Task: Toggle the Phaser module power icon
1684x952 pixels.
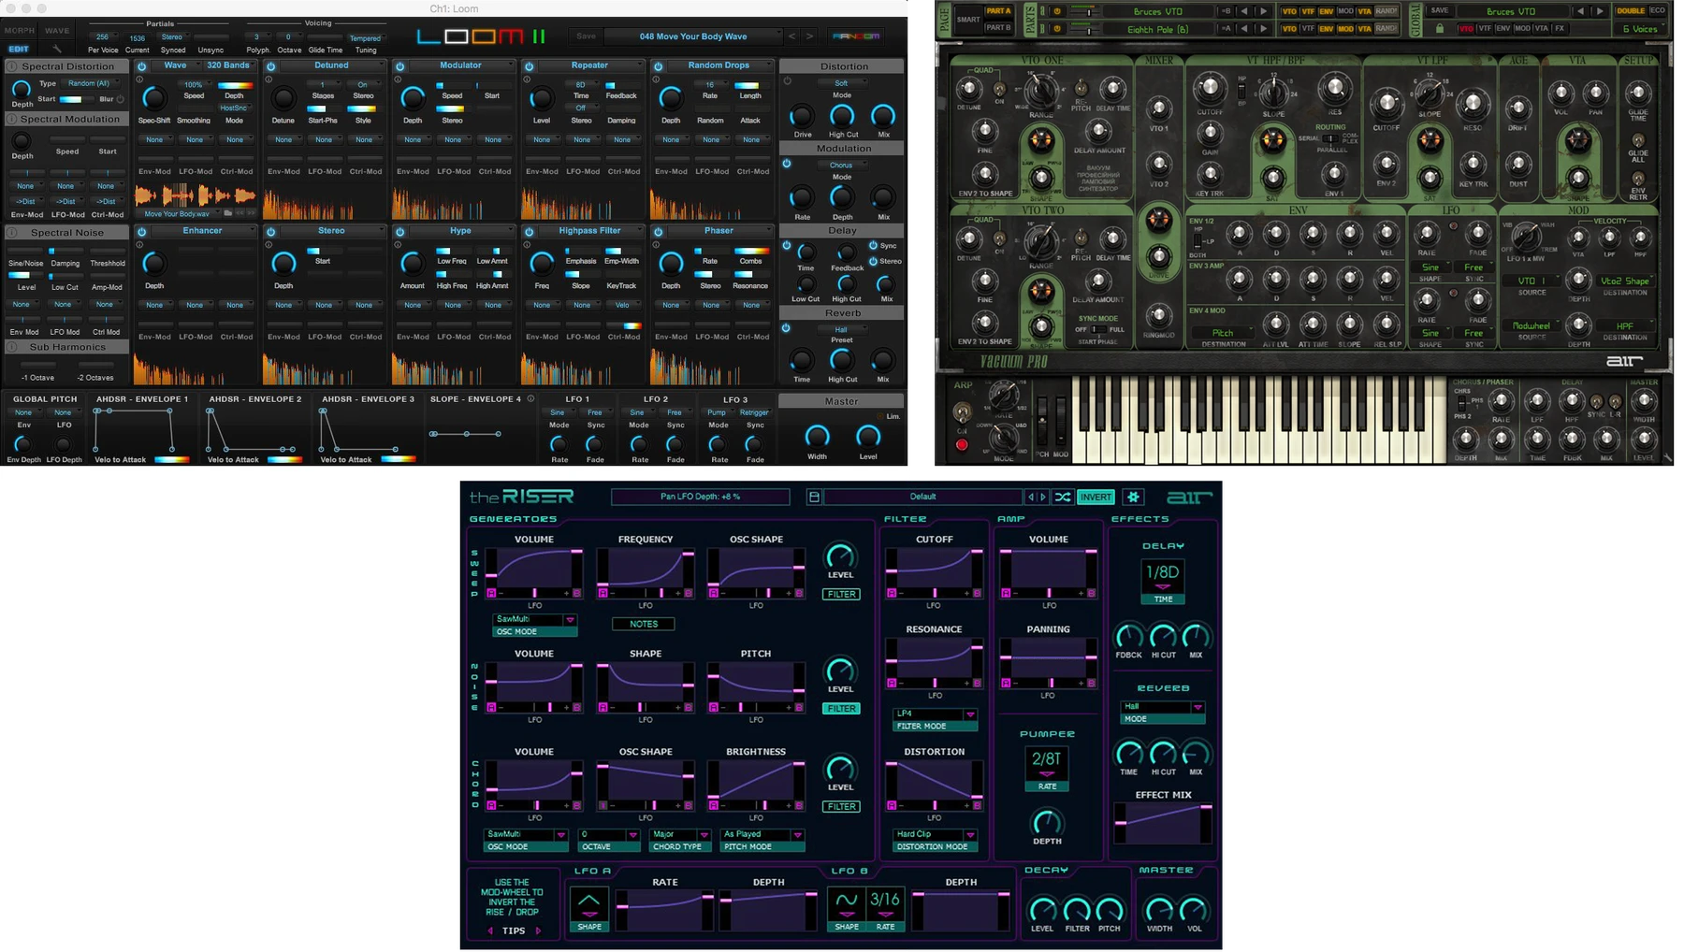Action: click(x=659, y=232)
